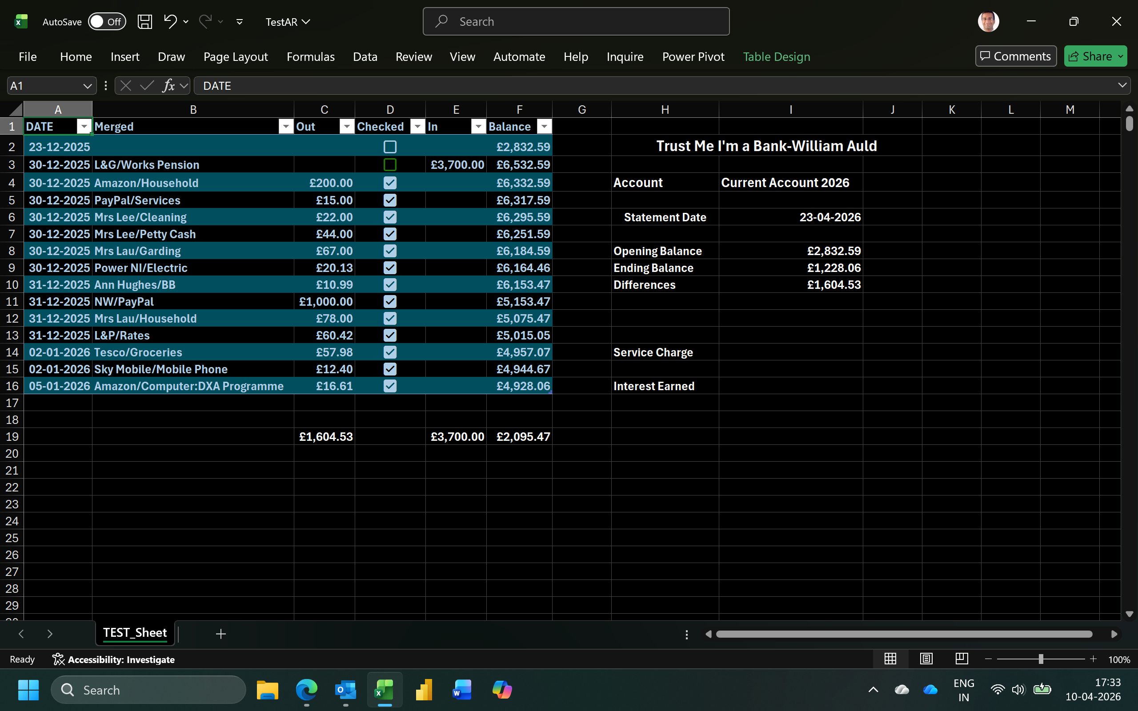Click the Undo icon

click(x=170, y=22)
